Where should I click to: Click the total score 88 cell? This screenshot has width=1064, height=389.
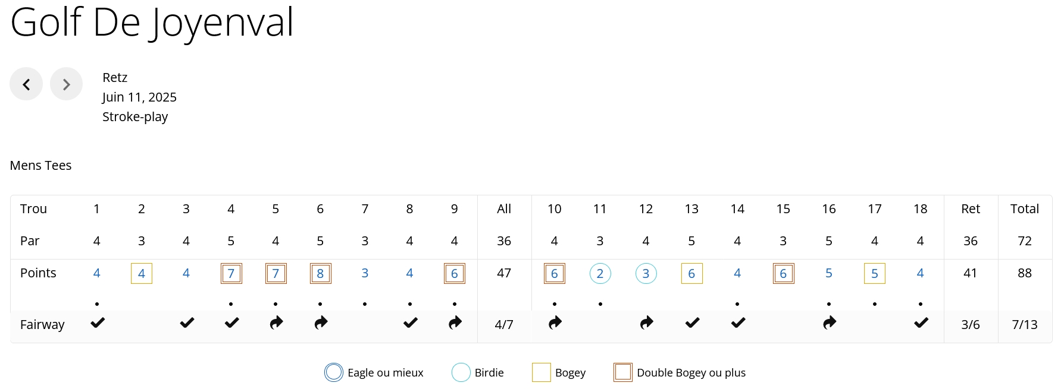tap(1024, 273)
